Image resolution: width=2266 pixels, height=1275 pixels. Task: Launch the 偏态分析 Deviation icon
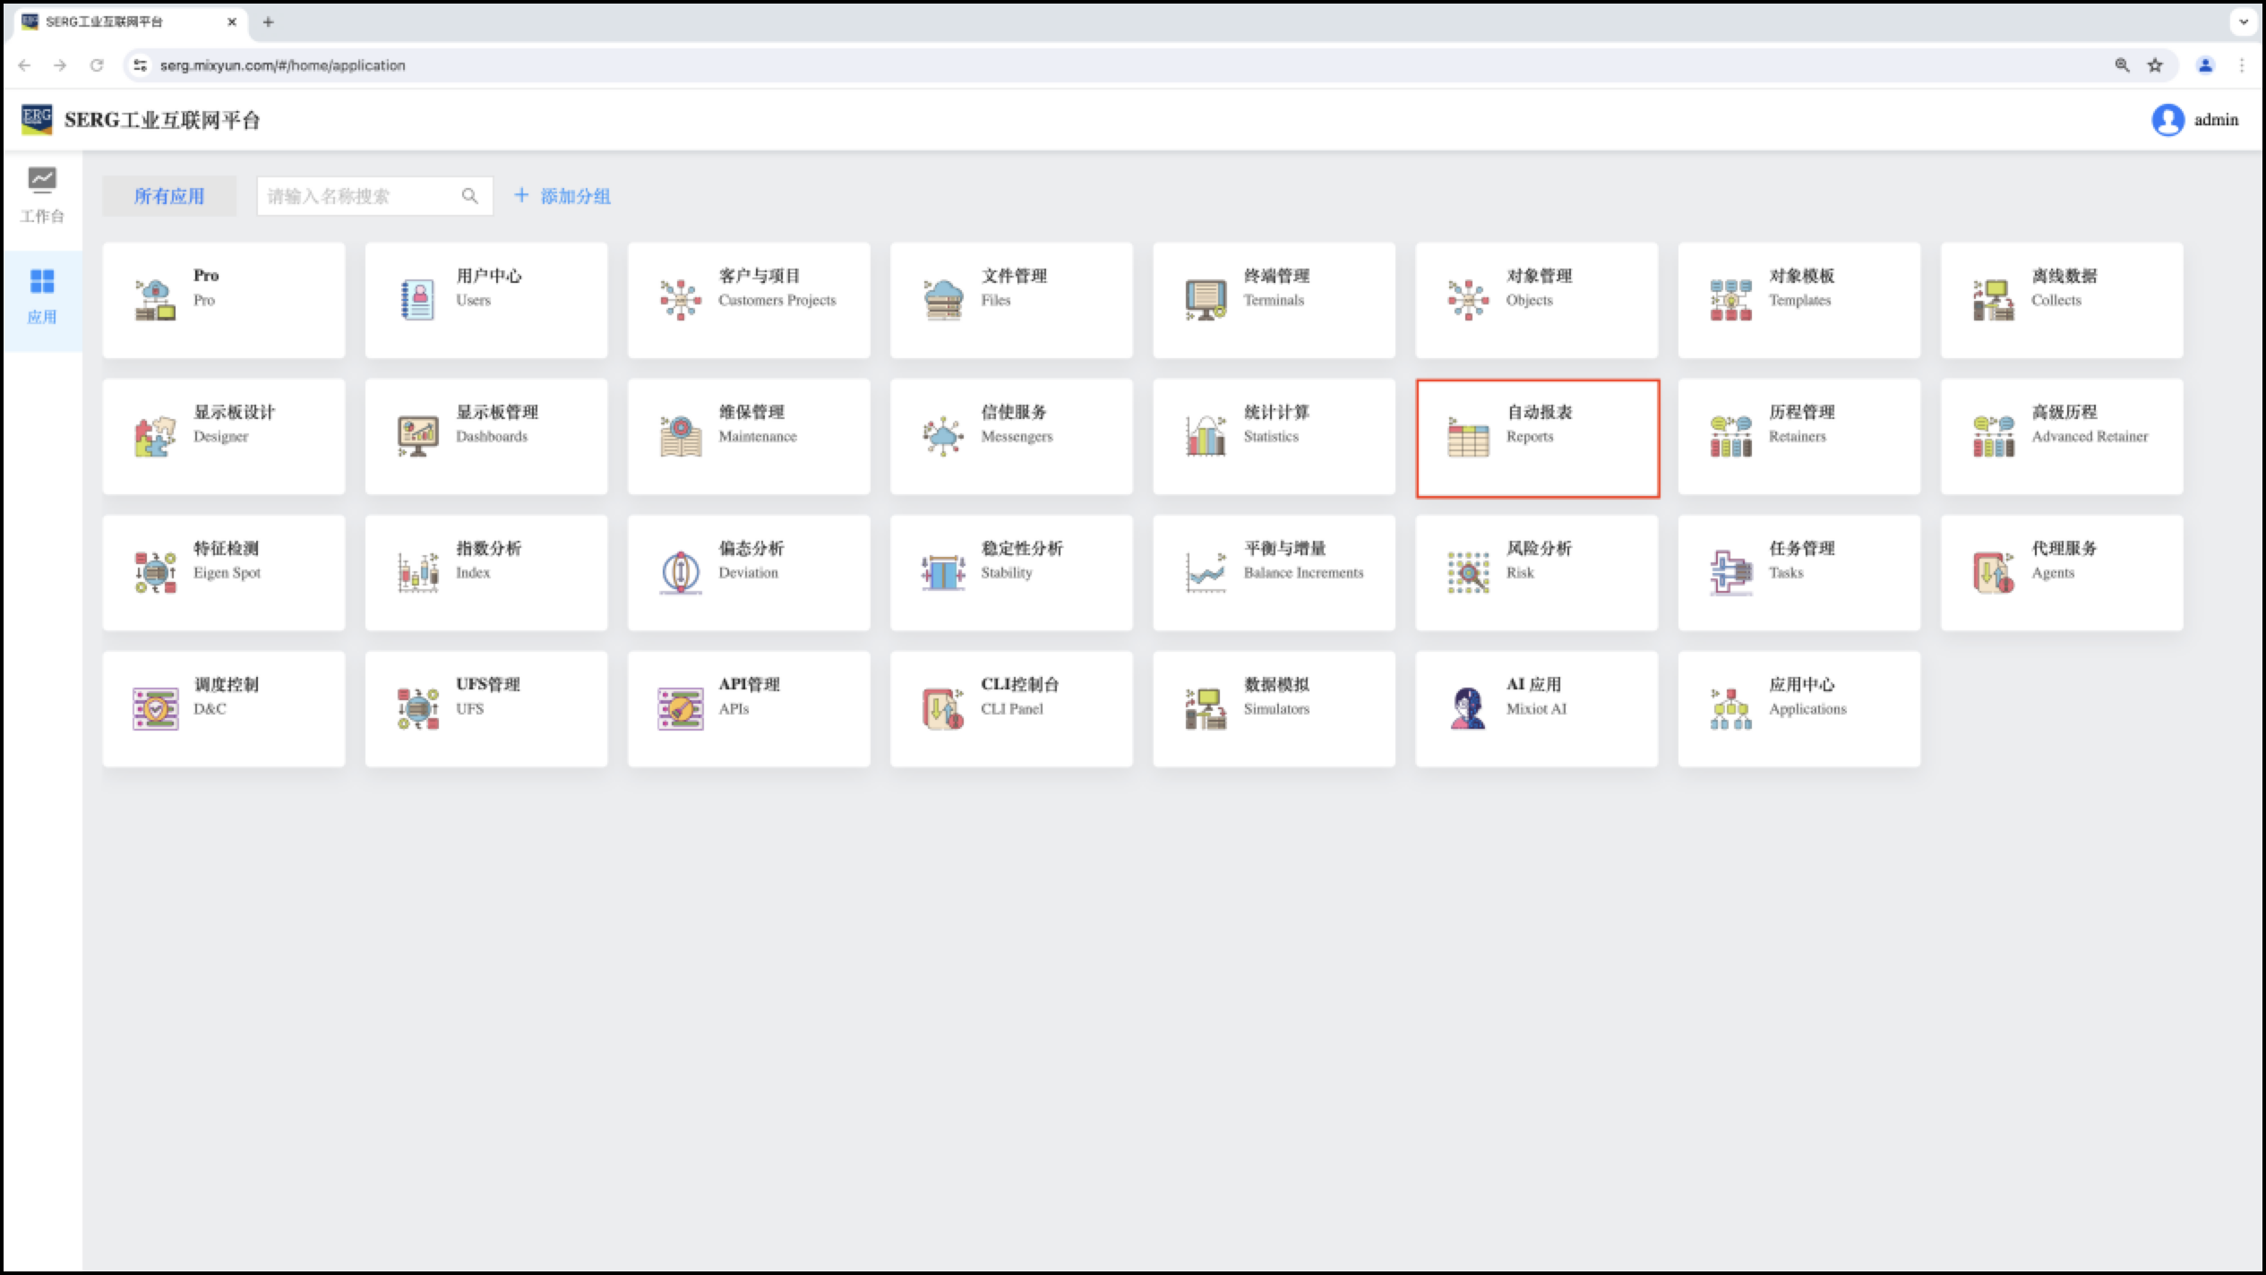(x=681, y=573)
